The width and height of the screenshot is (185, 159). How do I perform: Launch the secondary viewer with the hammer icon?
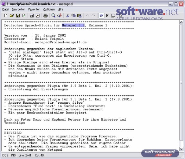point(38,16)
